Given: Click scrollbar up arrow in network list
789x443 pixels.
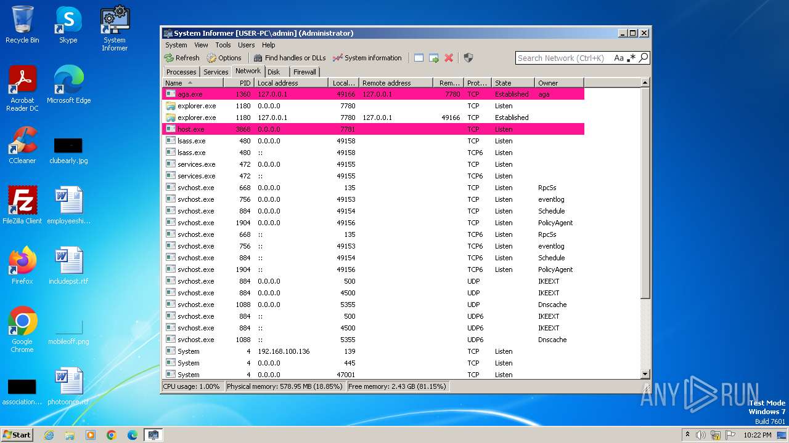Looking at the screenshot, I should point(645,82).
